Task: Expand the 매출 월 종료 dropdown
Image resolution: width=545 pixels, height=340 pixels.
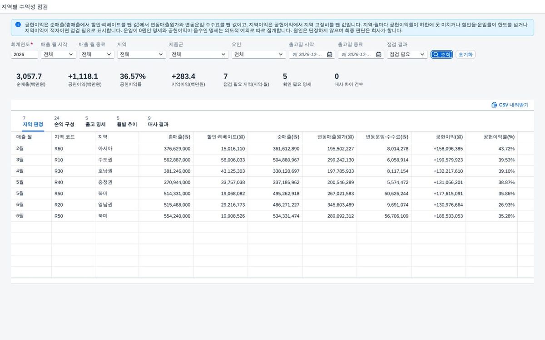Action: [96, 54]
